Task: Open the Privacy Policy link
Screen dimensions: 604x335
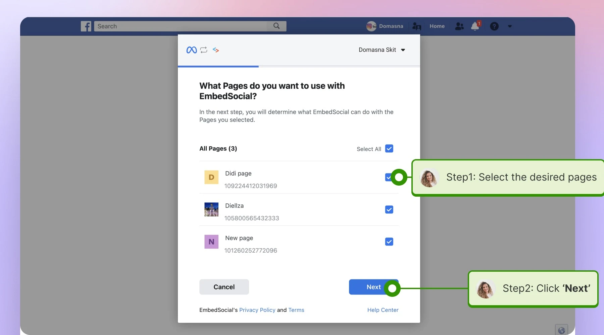Action: click(x=257, y=310)
